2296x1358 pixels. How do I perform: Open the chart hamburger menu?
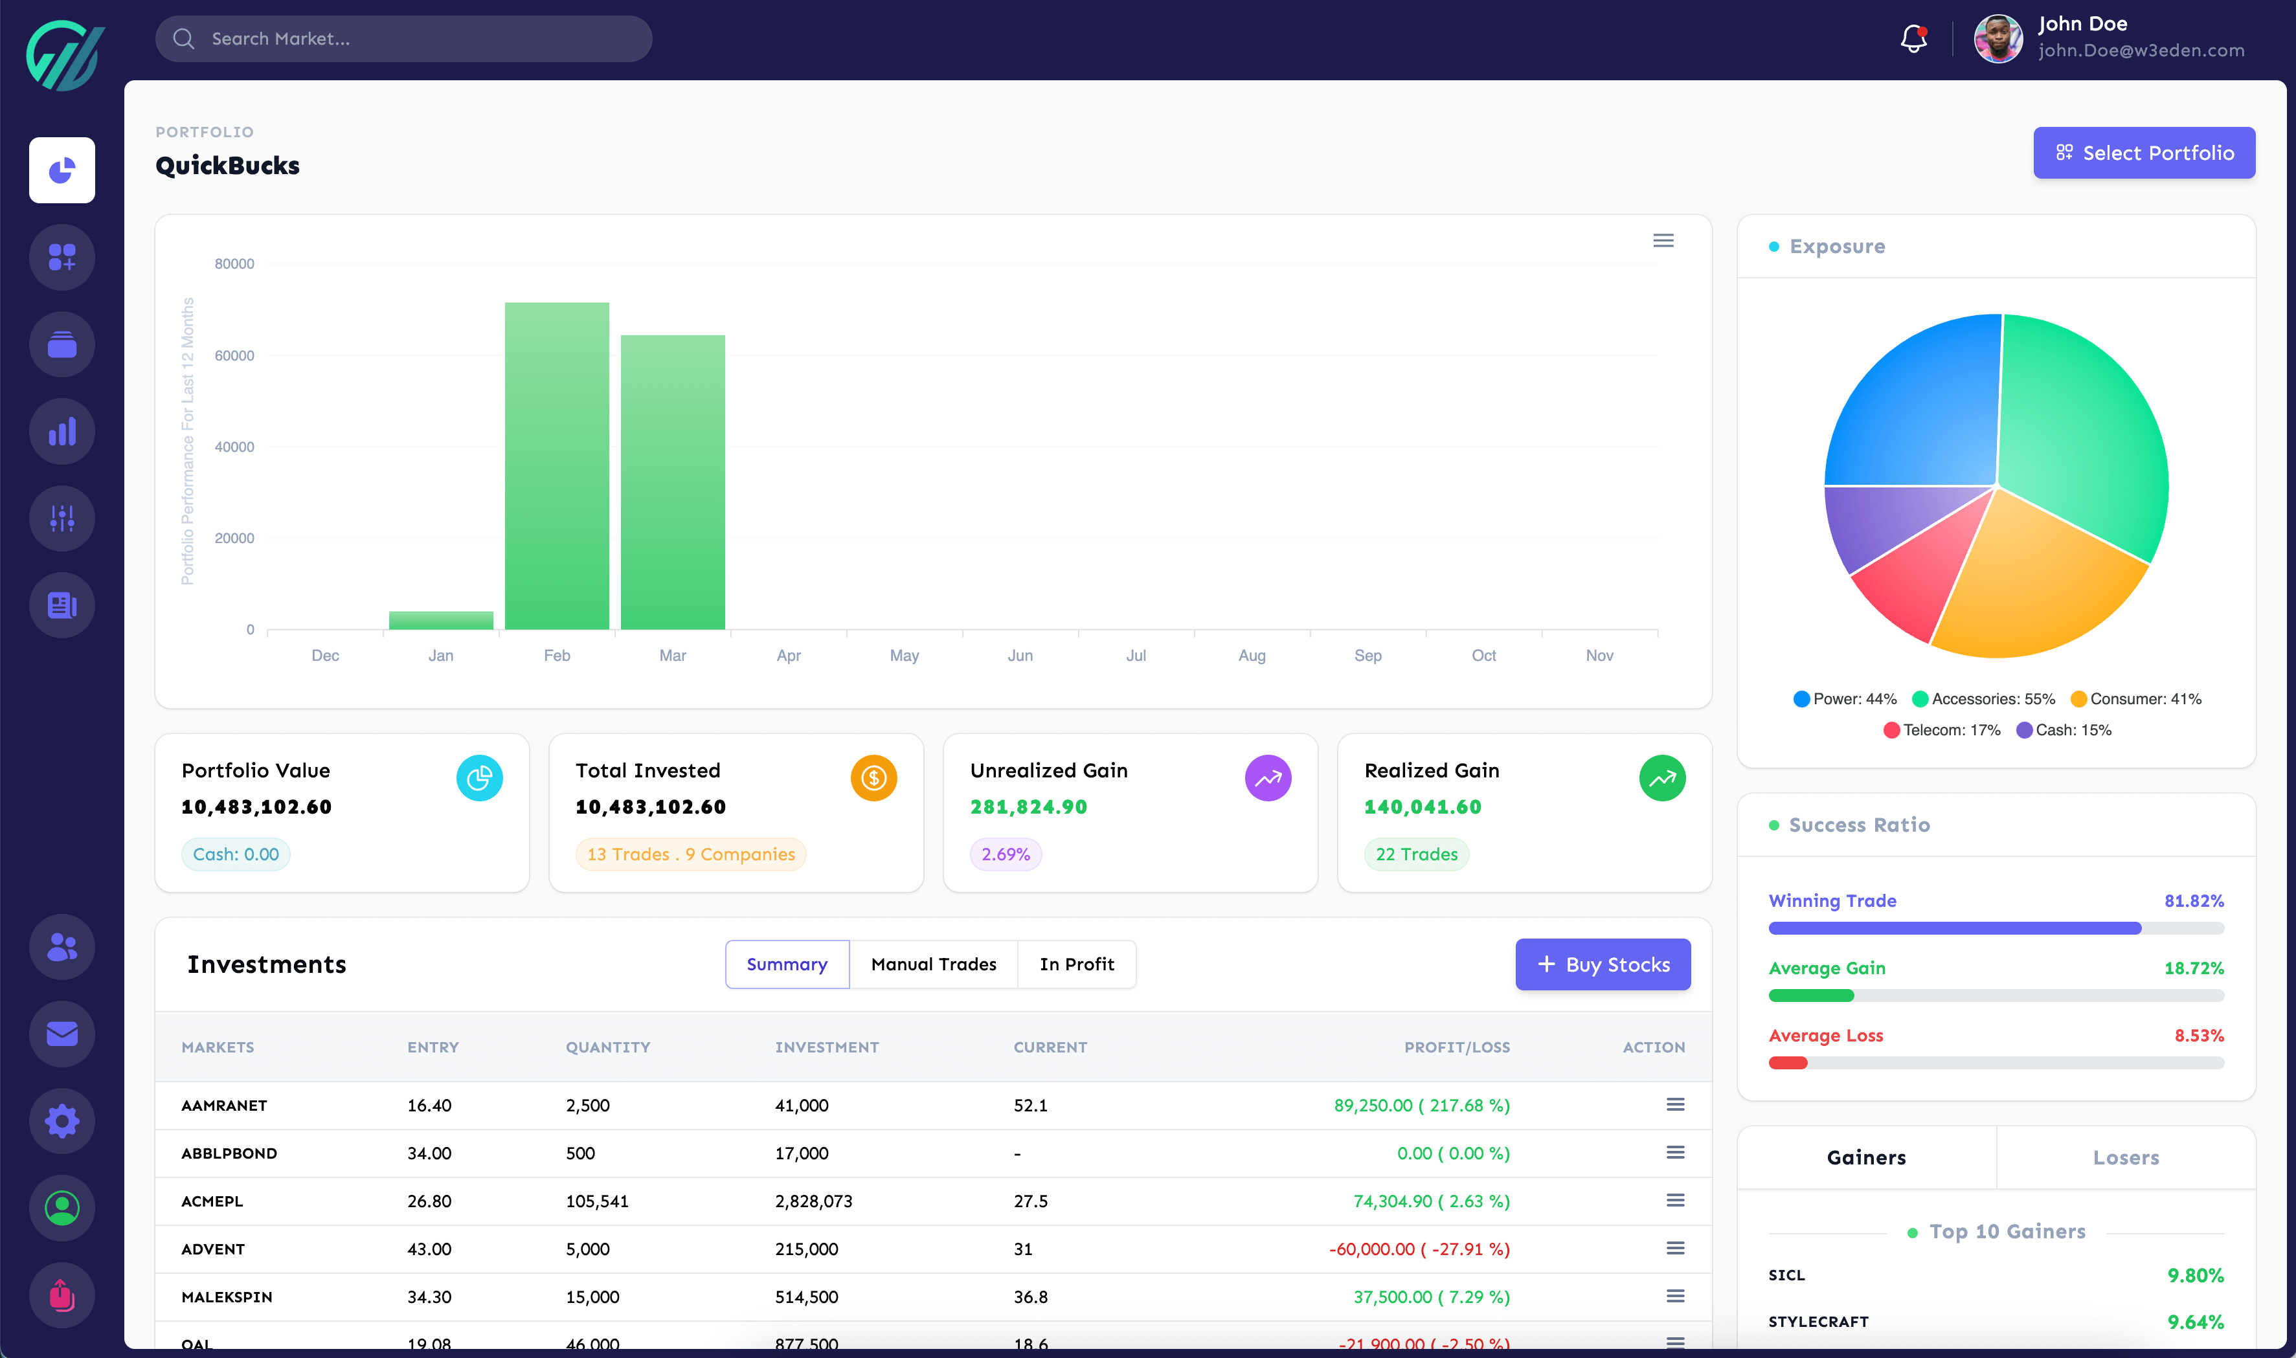coord(1663,241)
